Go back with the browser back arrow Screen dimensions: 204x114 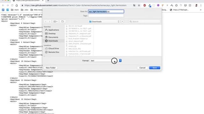click(3, 5)
